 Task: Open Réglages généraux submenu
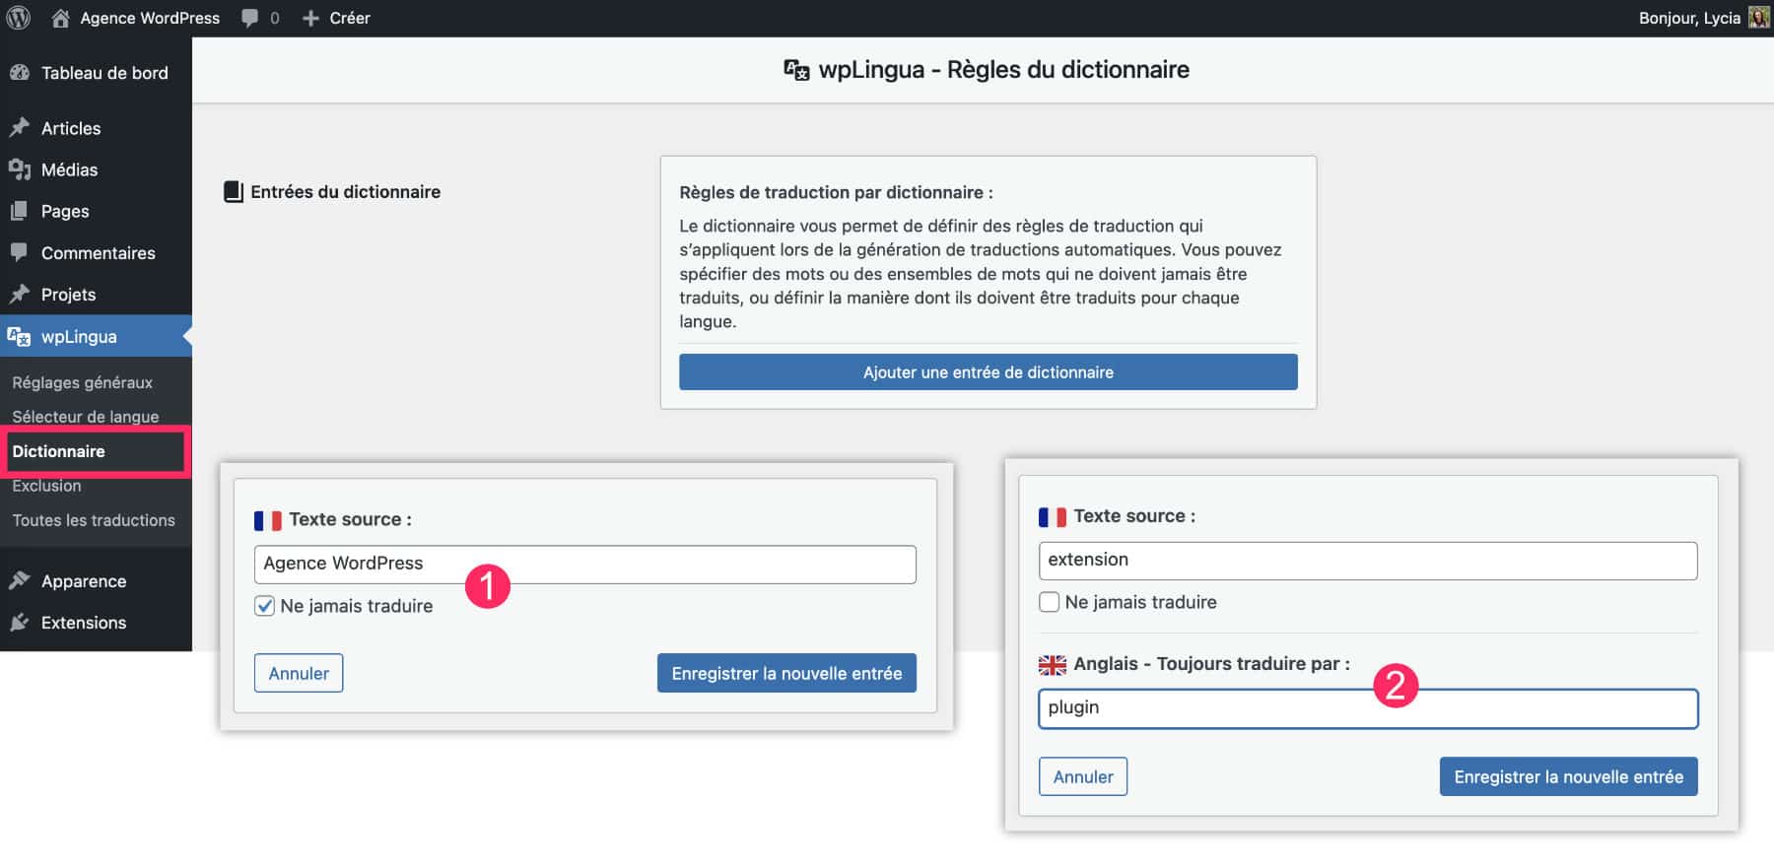click(x=83, y=382)
